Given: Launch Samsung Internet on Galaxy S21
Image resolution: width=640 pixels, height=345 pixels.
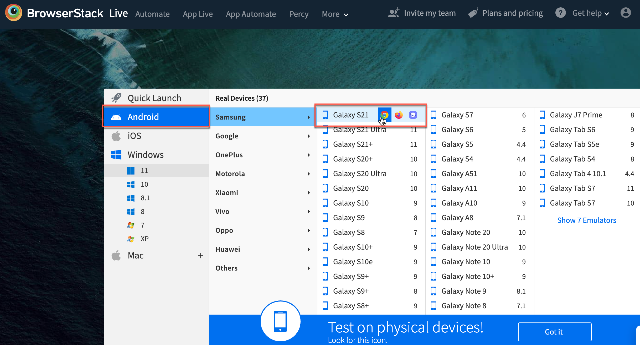Looking at the screenshot, I should [413, 115].
